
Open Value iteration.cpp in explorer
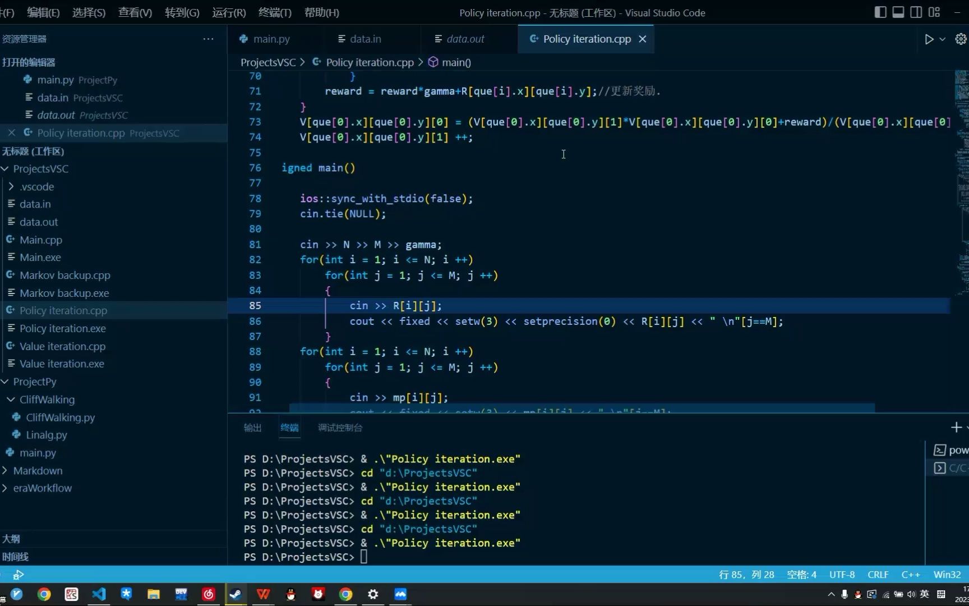coord(62,347)
